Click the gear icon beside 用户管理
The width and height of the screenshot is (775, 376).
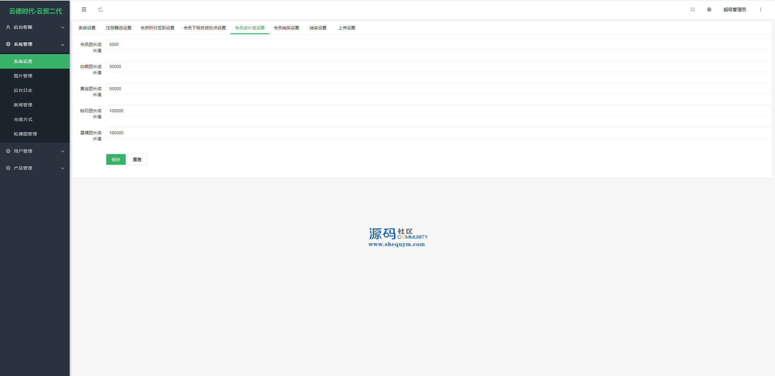point(8,151)
